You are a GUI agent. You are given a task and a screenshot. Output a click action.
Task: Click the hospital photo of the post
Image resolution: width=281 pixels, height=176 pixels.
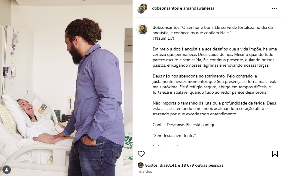point(66,88)
